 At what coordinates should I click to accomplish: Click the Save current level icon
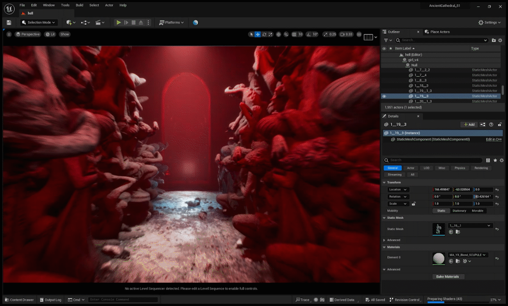click(9, 22)
